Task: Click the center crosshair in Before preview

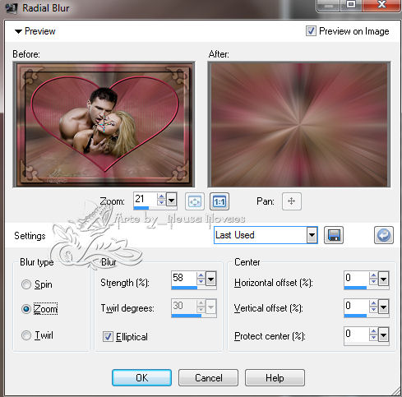Action: tap(104, 125)
